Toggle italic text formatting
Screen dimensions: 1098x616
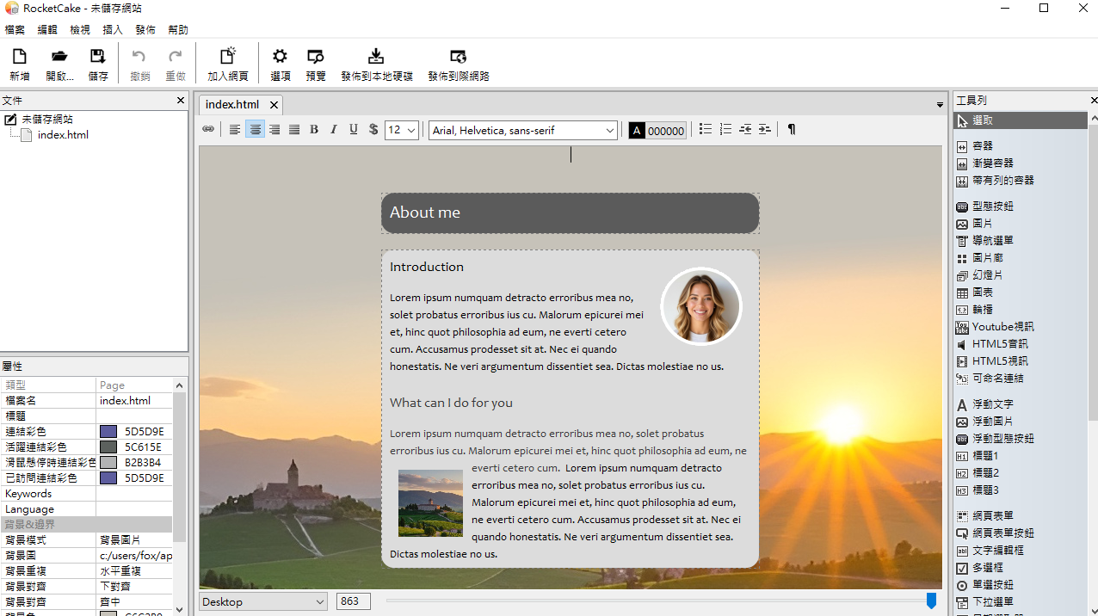(334, 130)
